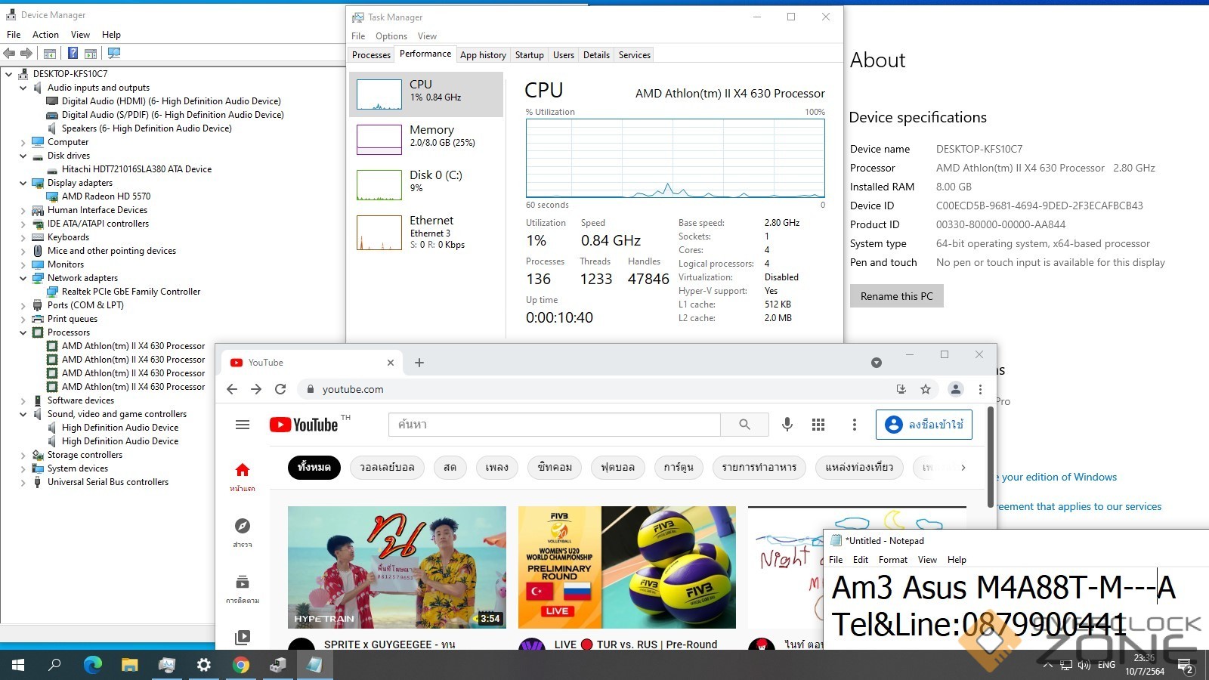The width and height of the screenshot is (1209, 680).
Task: Switch to the Processes tab
Action: [371, 55]
